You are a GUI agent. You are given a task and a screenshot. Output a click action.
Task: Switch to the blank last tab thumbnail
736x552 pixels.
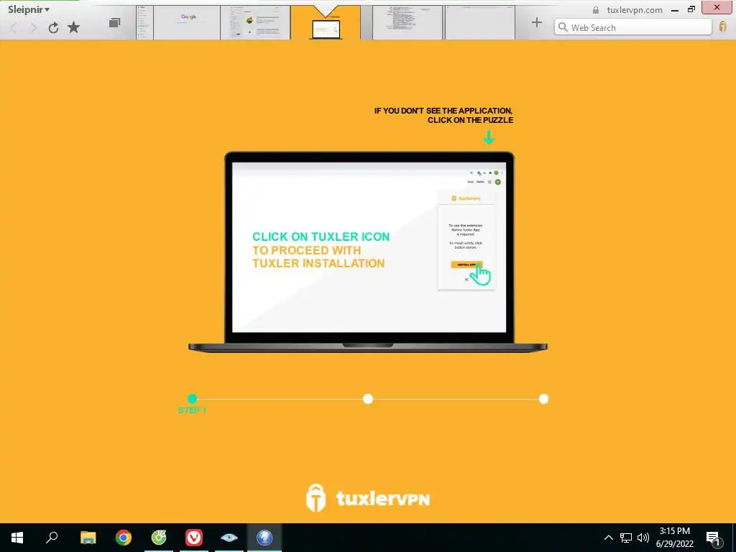[480, 22]
